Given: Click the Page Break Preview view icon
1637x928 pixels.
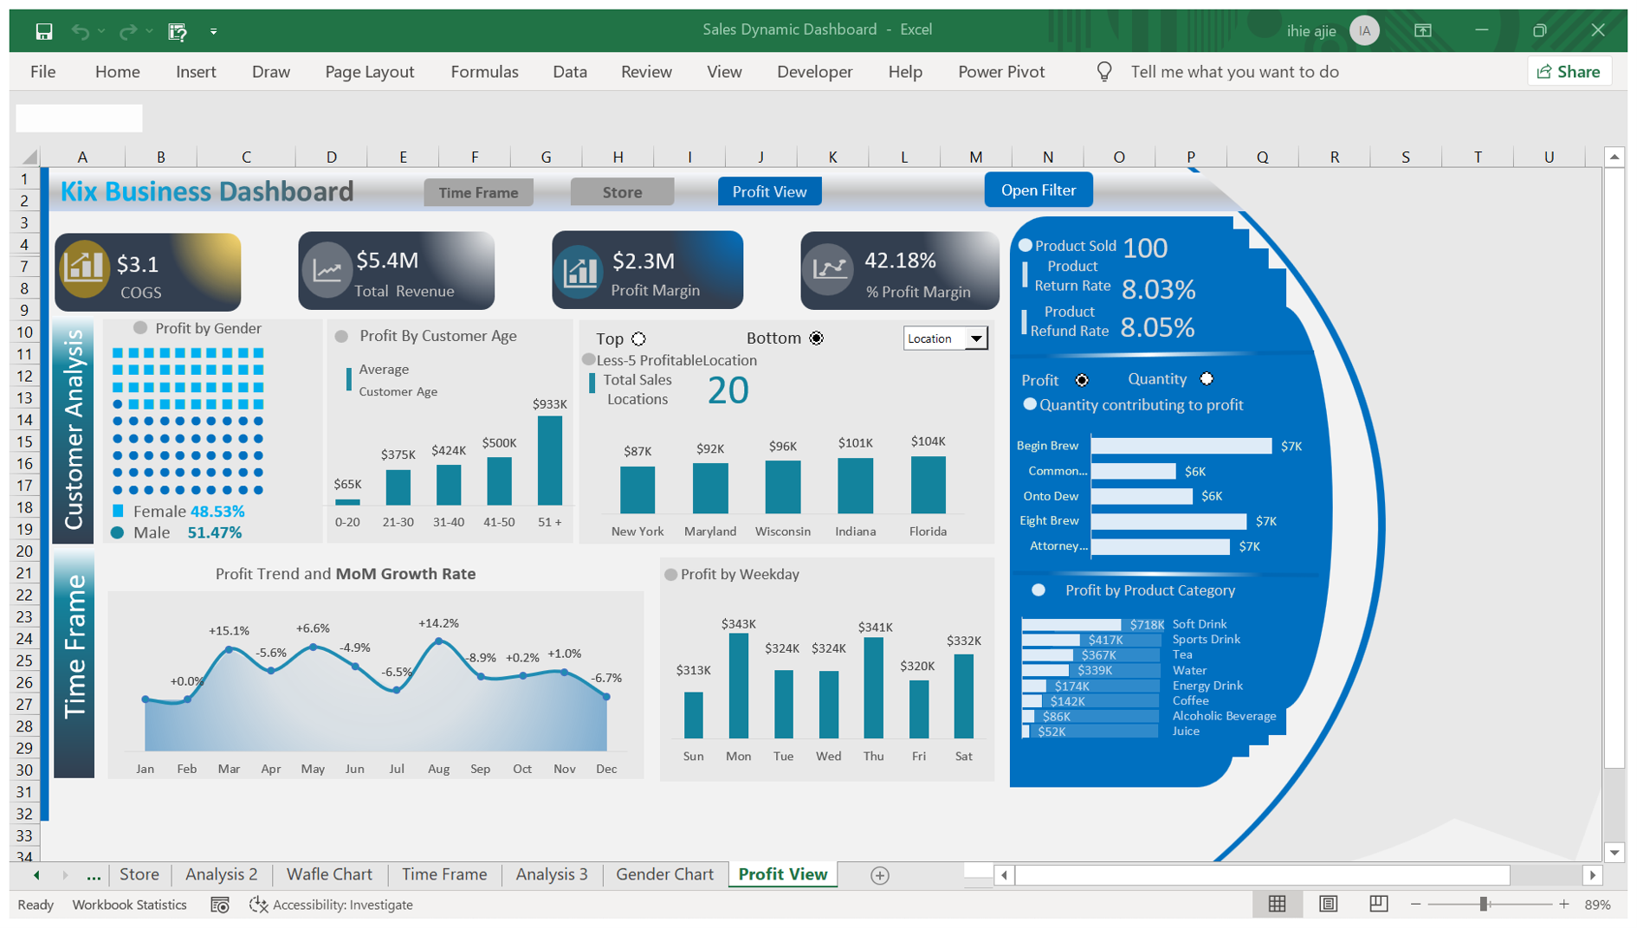Looking at the screenshot, I should [1378, 904].
